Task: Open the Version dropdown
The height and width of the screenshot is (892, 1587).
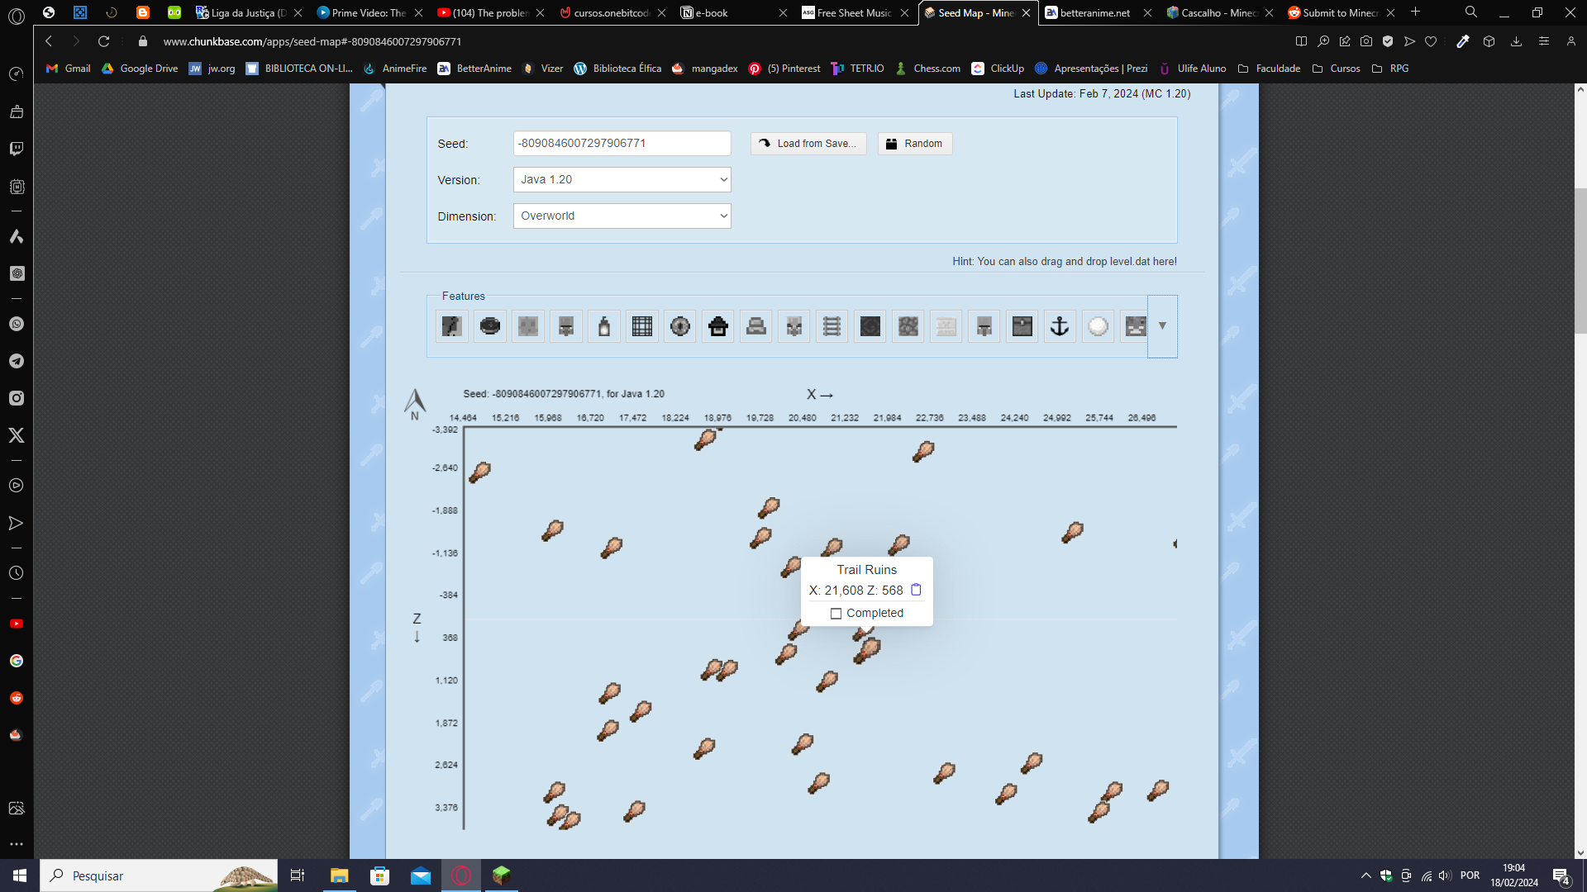Action: coord(622,179)
